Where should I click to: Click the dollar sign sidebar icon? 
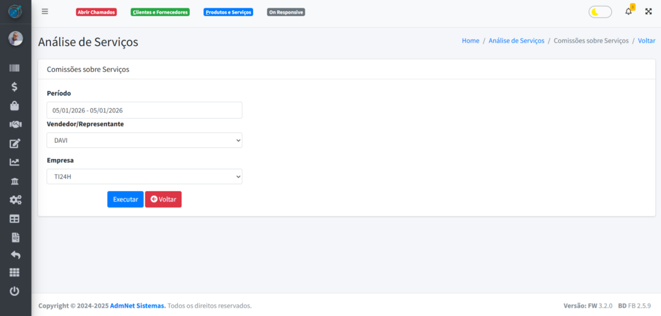click(x=15, y=87)
